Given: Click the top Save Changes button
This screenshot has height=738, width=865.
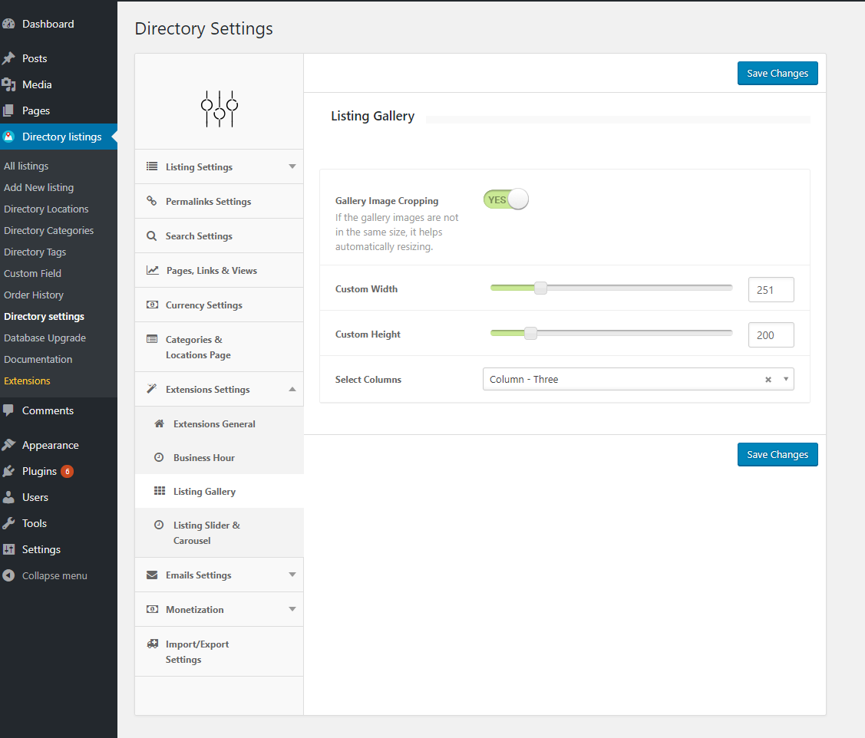Looking at the screenshot, I should 778,74.
